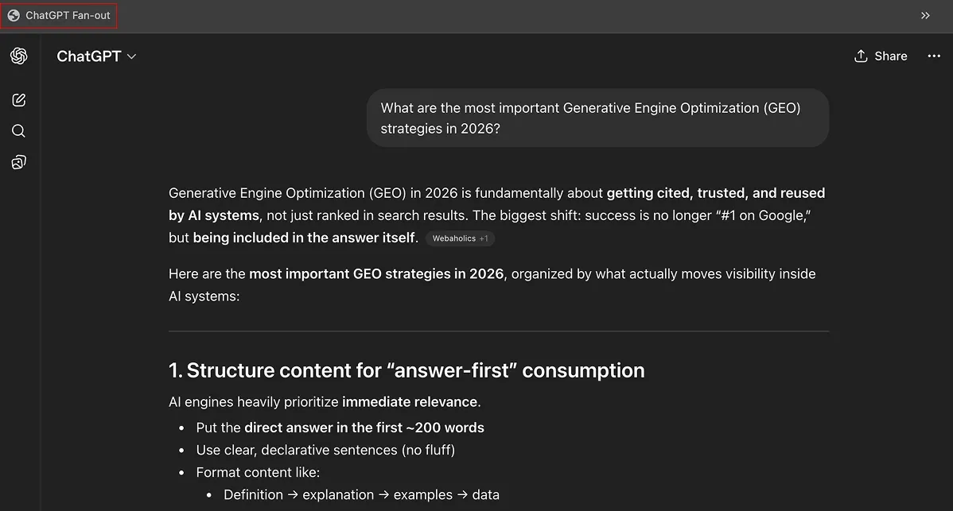
Task: Open the three-dot options menu
Action: 934,56
